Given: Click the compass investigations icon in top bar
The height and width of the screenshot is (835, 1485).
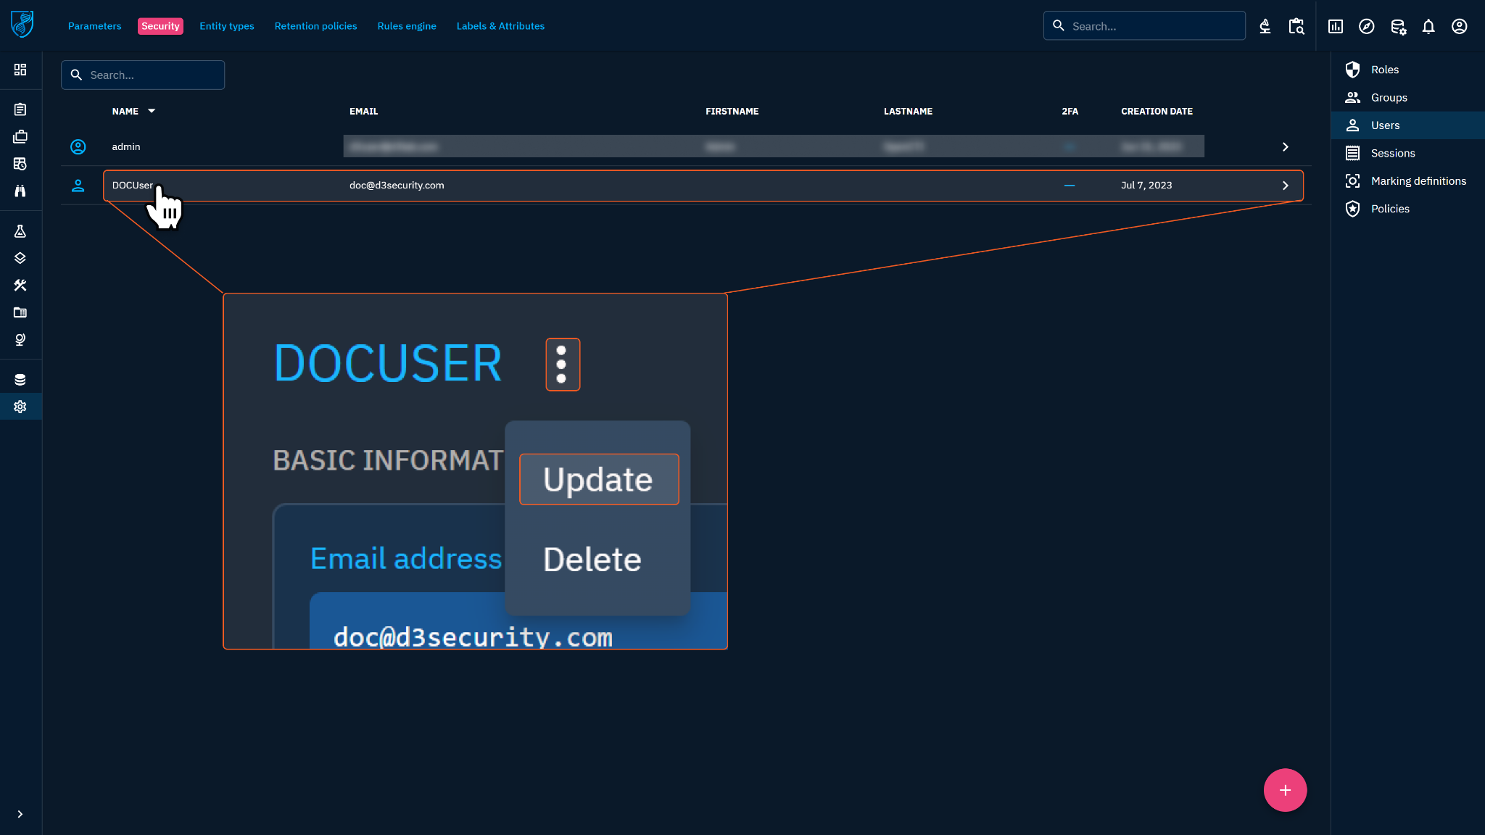Looking at the screenshot, I should [1367, 27].
